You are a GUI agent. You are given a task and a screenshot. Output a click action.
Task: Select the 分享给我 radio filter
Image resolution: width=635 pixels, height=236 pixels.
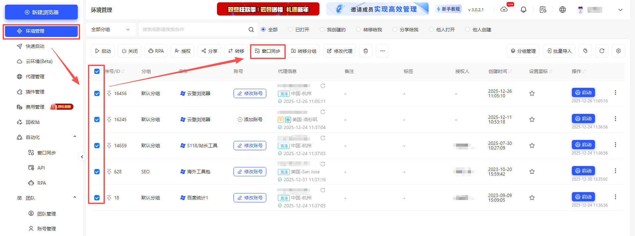click(x=395, y=29)
